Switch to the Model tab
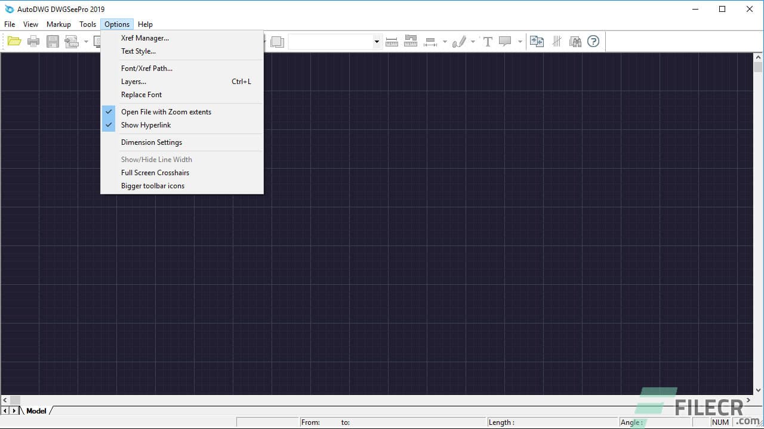764x429 pixels. pyautogui.click(x=36, y=411)
